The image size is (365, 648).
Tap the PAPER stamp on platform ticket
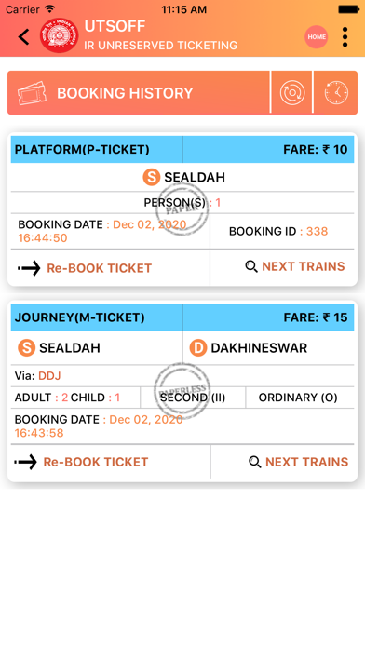pos(182,209)
